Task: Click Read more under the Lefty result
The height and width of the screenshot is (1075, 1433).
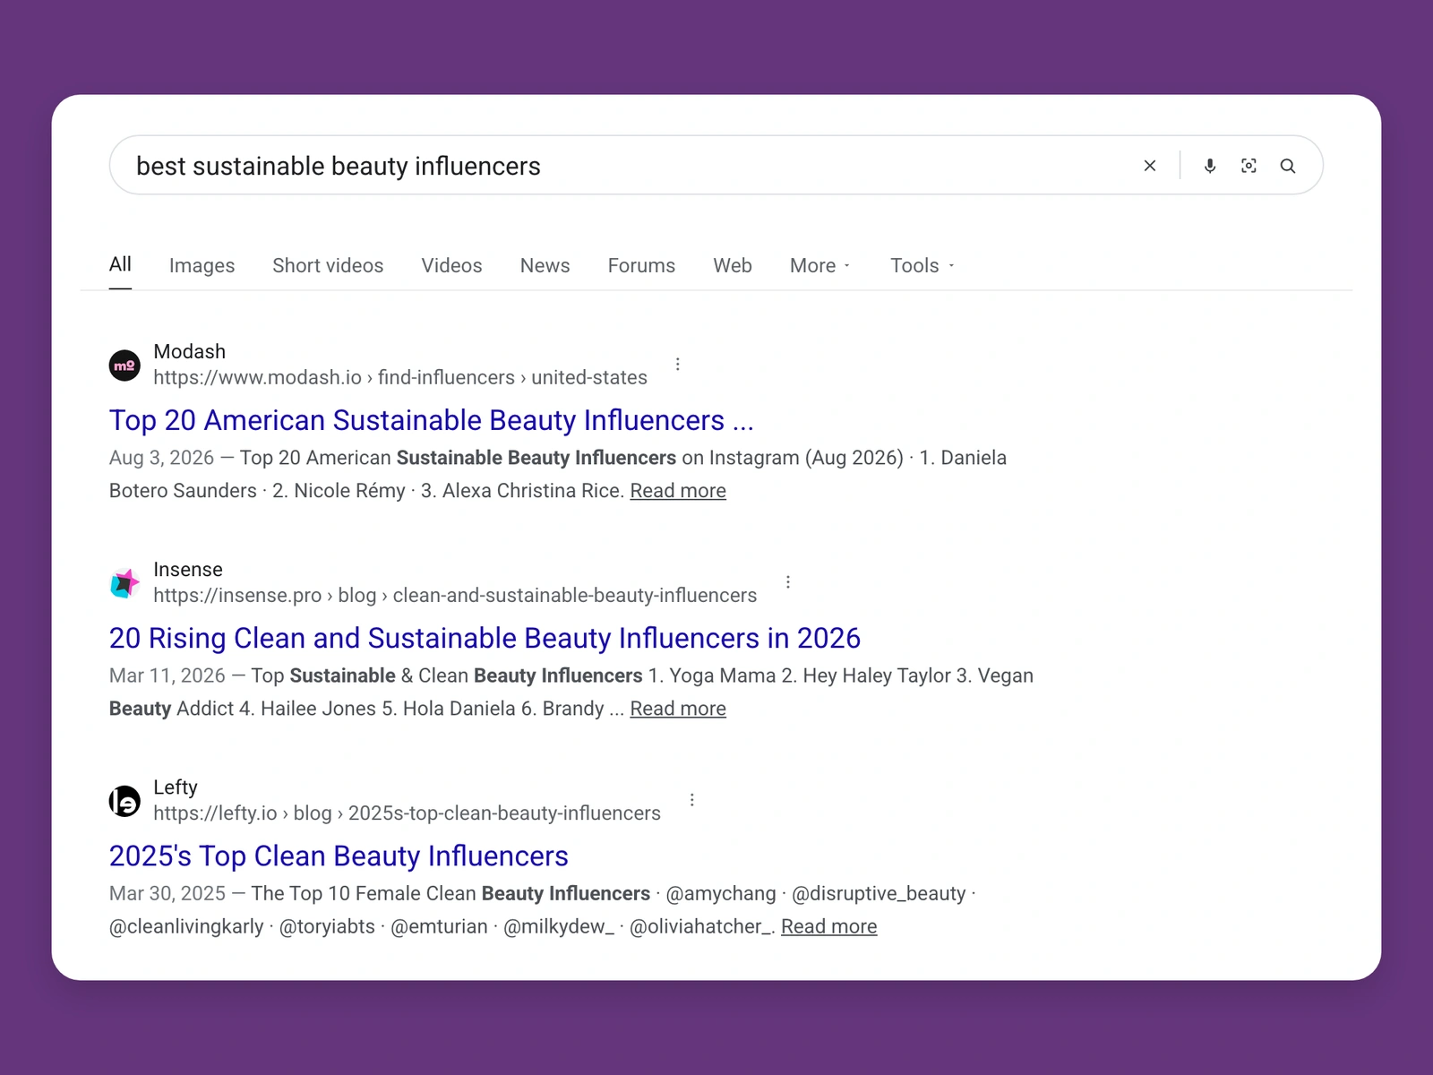Action: [829, 926]
